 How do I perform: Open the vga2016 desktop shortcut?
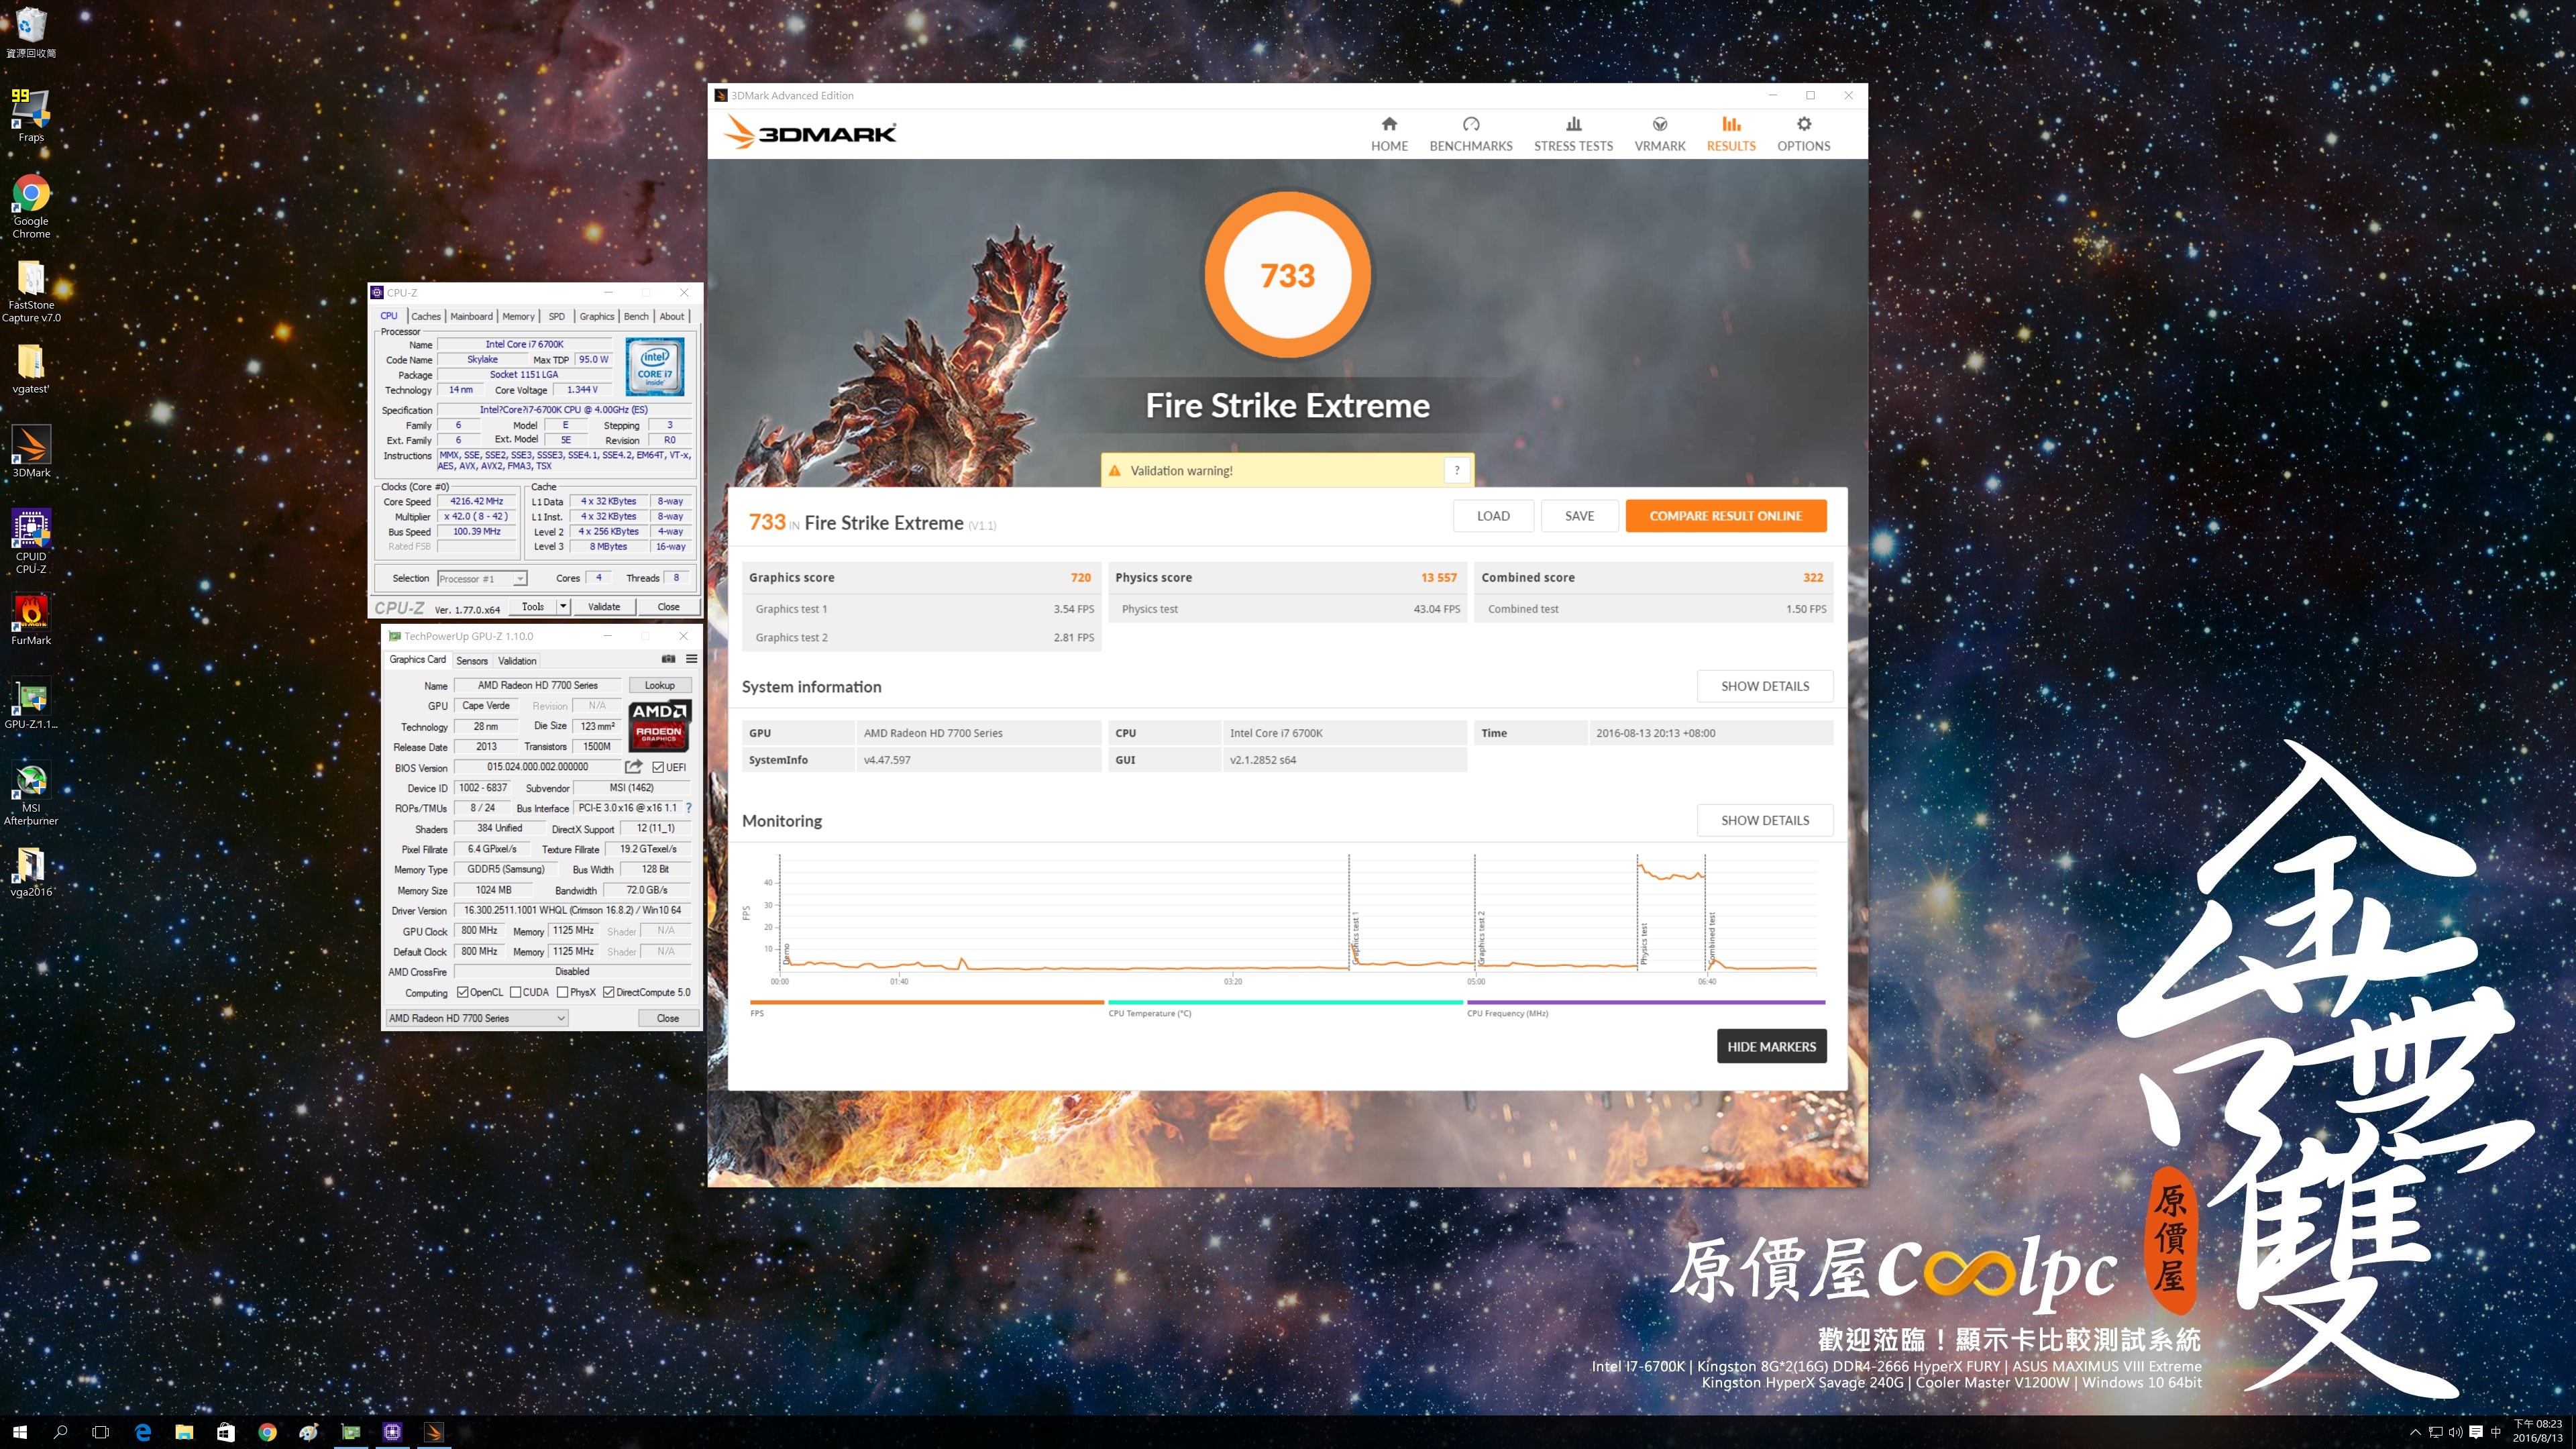[x=31, y=871]
